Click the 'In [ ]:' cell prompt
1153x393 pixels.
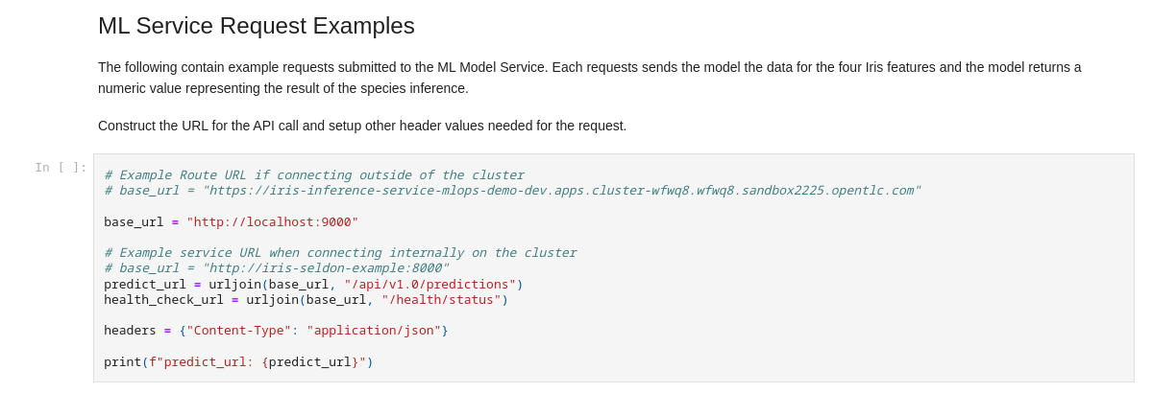[x=61, y=167]
